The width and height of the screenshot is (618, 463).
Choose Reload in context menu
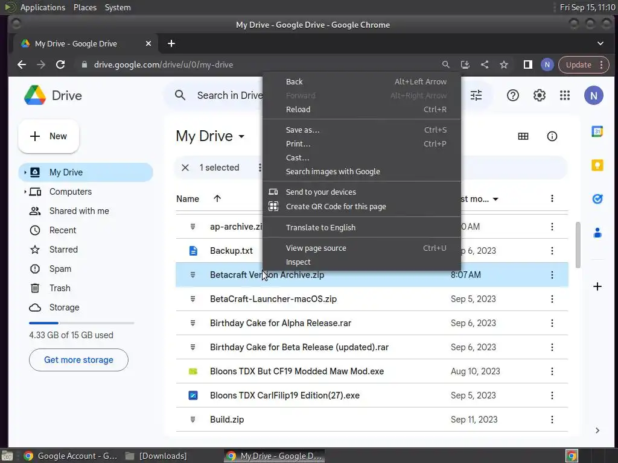point(362,110)
